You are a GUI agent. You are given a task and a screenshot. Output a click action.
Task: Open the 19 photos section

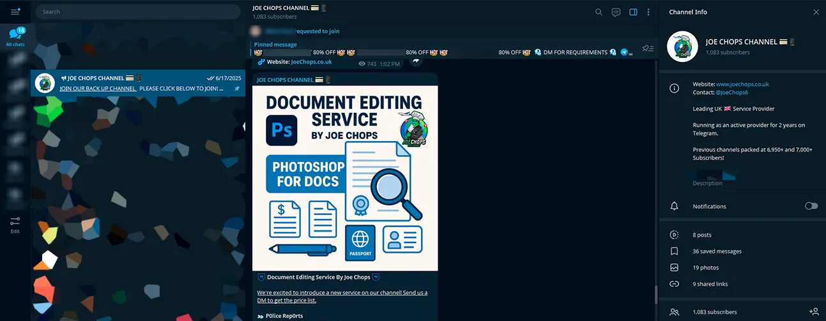(x=705, y=267)
